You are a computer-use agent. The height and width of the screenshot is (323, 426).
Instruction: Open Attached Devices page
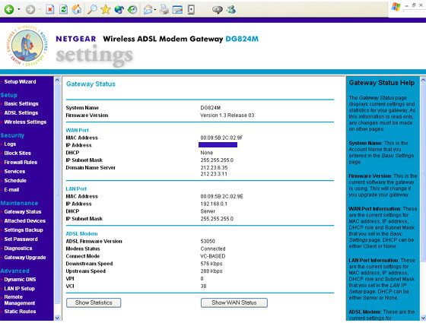(x=24, y=221)
